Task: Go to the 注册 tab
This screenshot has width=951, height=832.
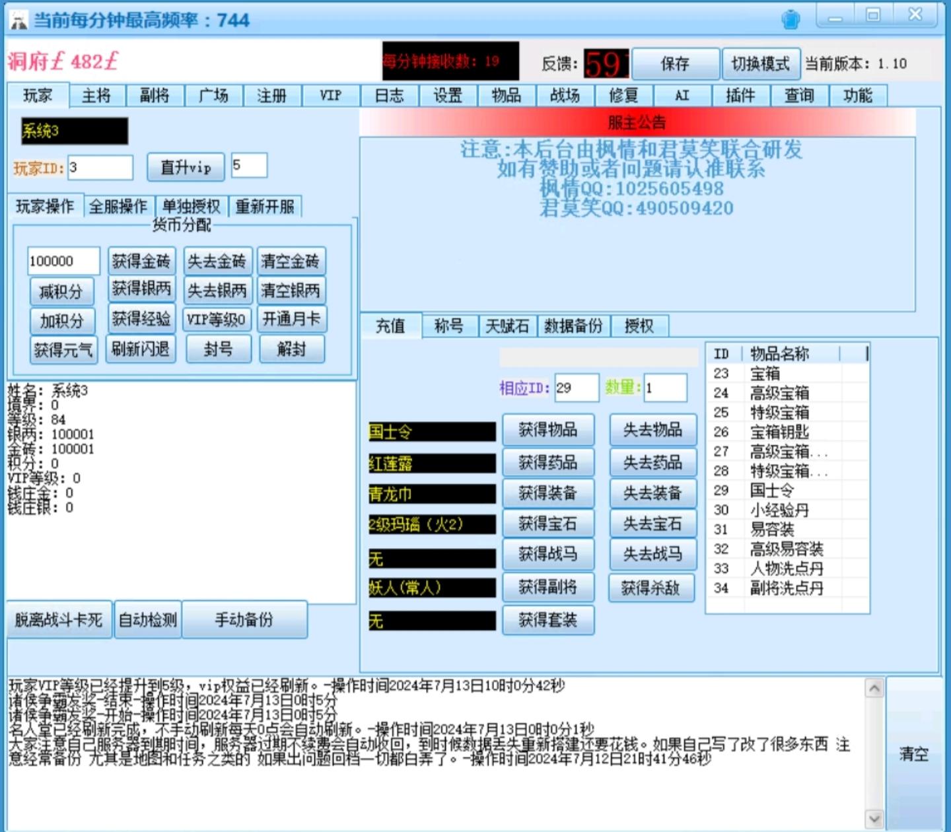Action: (x=272, y=96)
